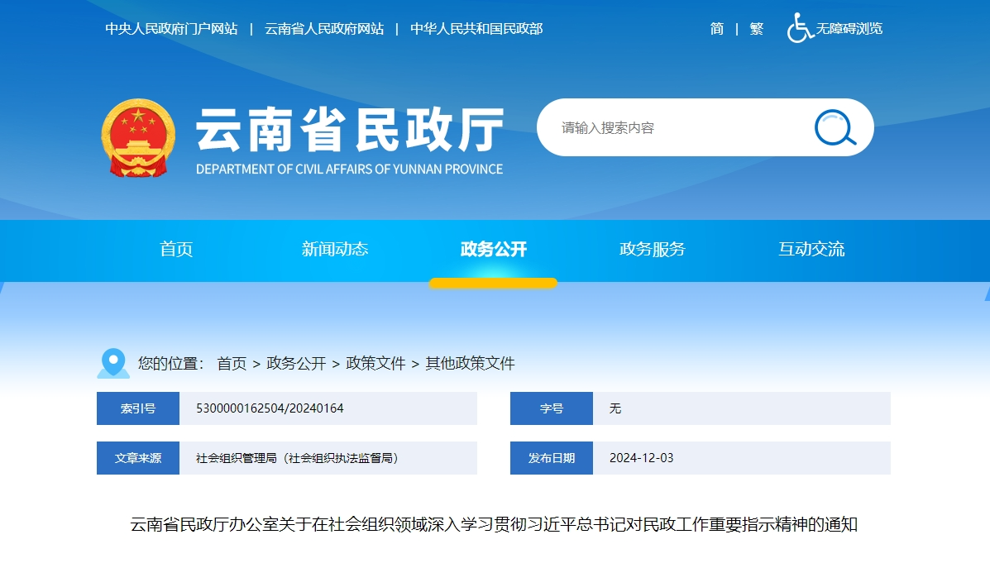Enable 无障碍浏览 accessibility mode
This screenshot has height=568, width=990.
point(849,28)
